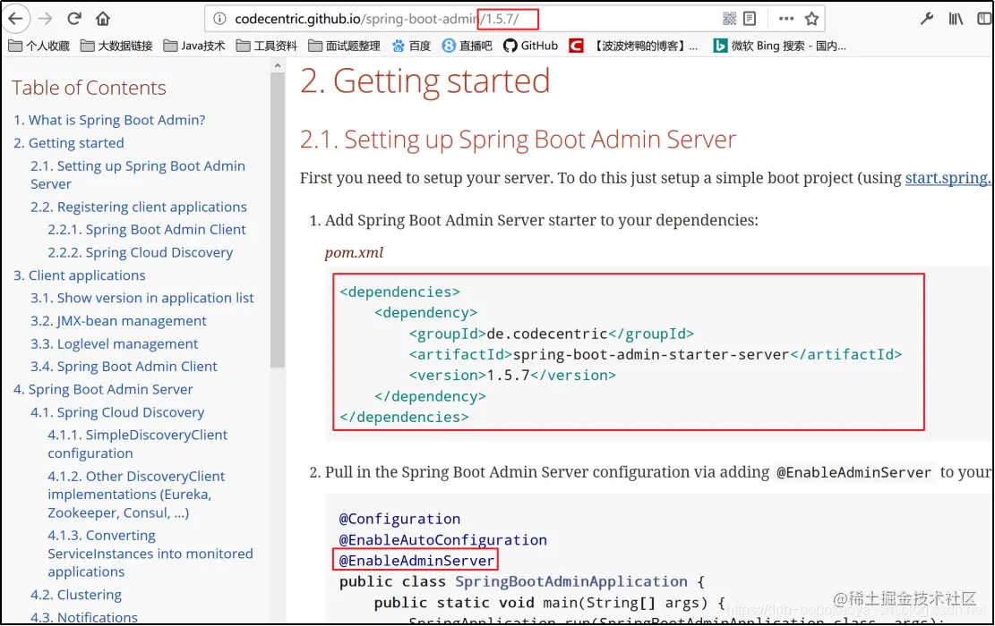Jump to 2.2 Registering client applications
Screen dimensions: 995x626
pyautogui.click(x=138, y=207)
